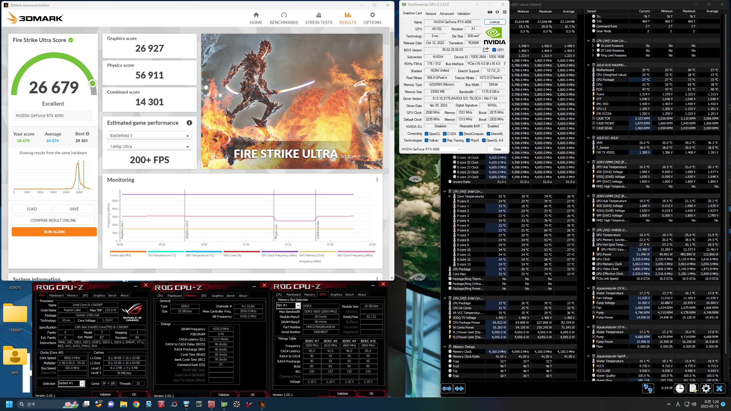The image size is (731, 411).
Task: Collapse the Core Temperatures tree node in HWiNFO
Action: pyautogui.click(x=449, y=196)
